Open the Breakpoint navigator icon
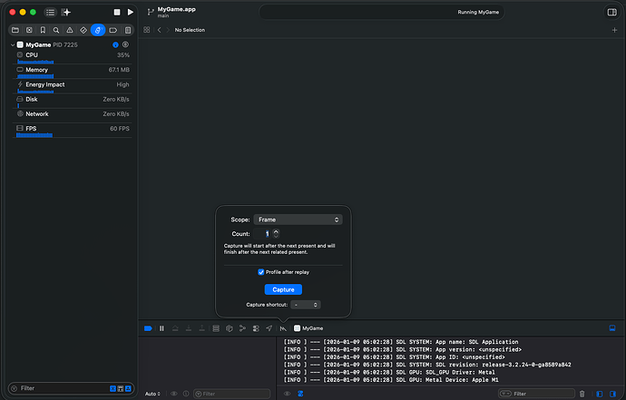This screenshot has width=626, height=400. tap(112, 30)
